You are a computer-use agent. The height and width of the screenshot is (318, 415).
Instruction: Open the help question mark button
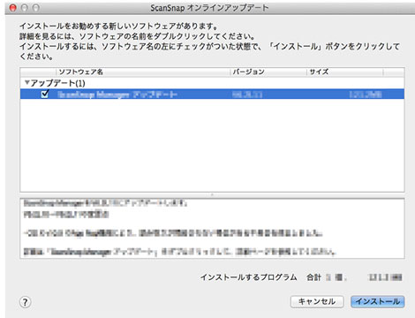click(x=25, y=302)
